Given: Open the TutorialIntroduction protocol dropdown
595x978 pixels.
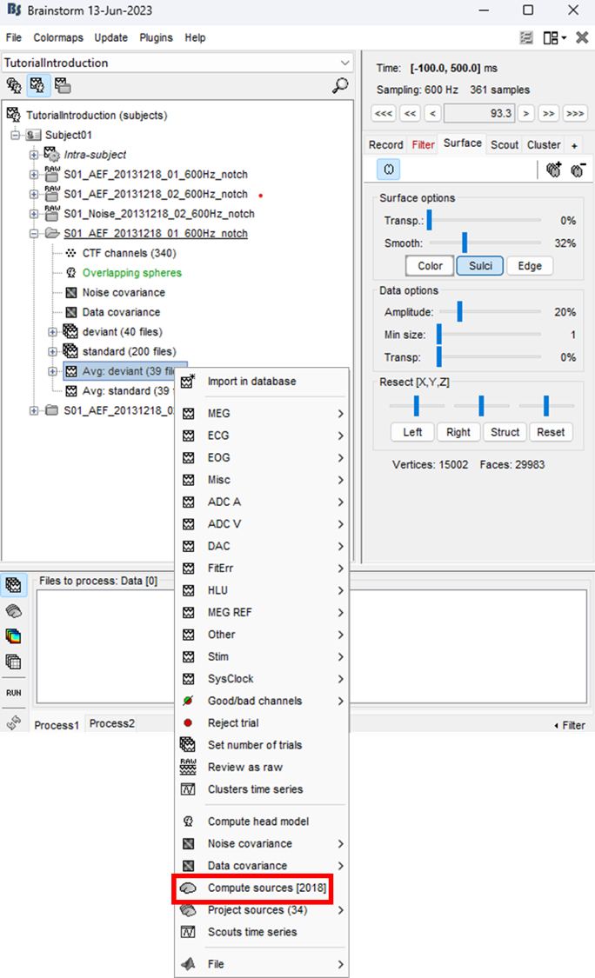Looking at the screenshot, I should click(x=177, y=63).
